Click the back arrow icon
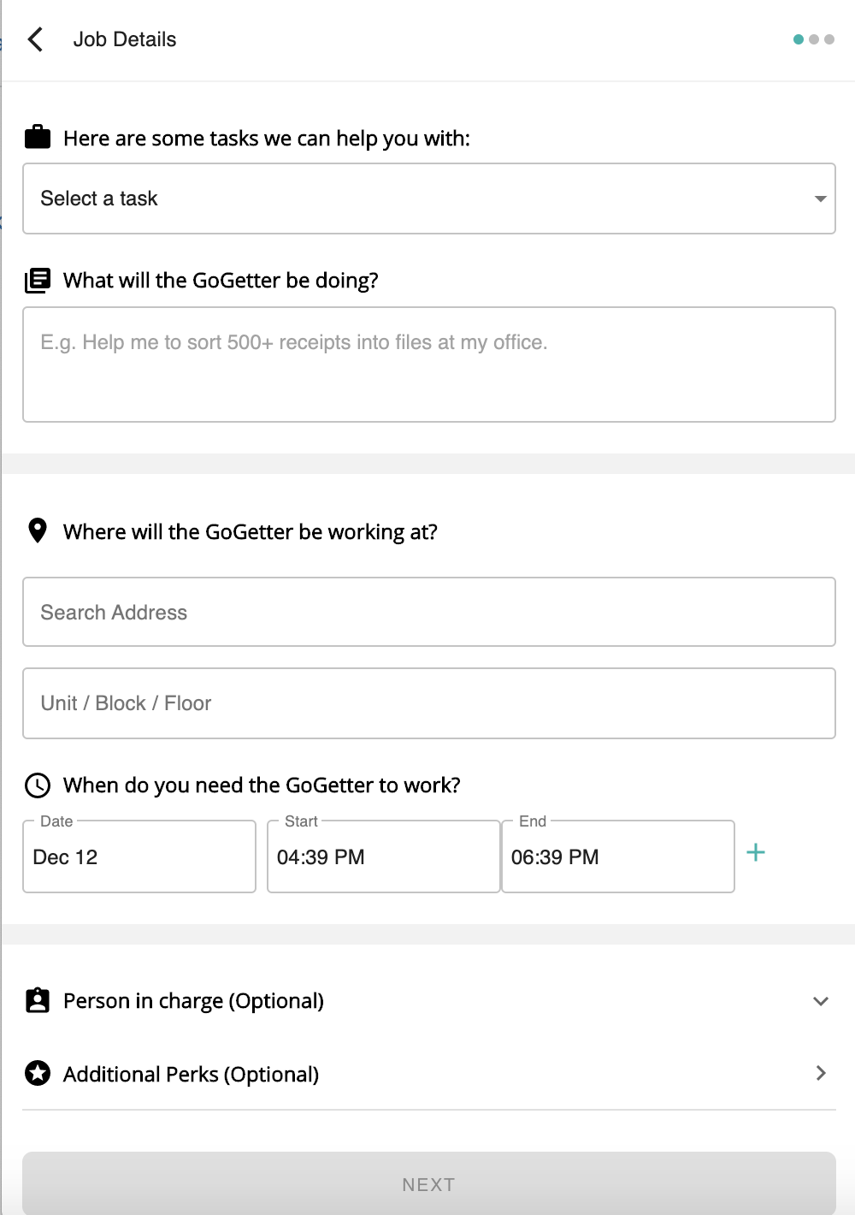Image resolution: width=855 pixels, height=1215 pixels. tap(35, 39)
